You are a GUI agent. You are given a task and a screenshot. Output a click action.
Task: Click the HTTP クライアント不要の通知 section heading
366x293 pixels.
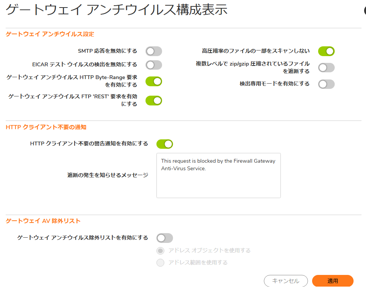pos(46,127)
